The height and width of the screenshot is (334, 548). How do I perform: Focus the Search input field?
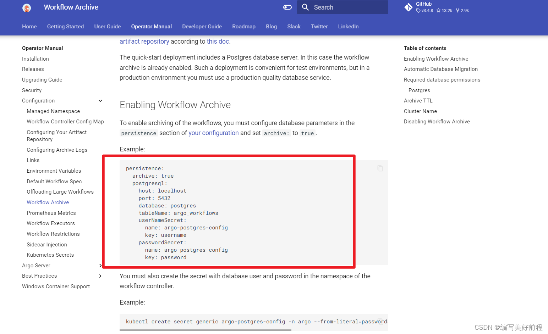click(342, 7)
